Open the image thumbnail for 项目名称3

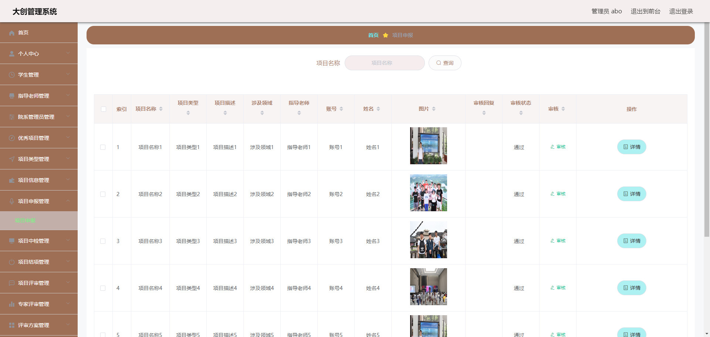429,240
